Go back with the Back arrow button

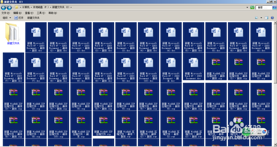point(4,7)
